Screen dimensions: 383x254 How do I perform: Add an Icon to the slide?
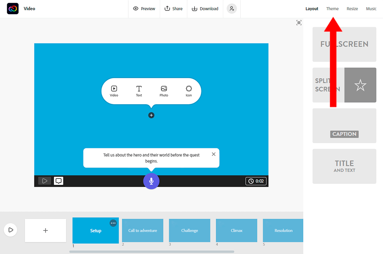pos(189,91)
